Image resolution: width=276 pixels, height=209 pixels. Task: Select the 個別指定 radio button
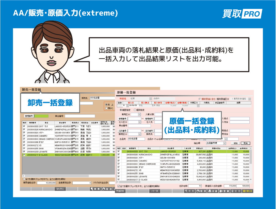[x=135, y=110]
